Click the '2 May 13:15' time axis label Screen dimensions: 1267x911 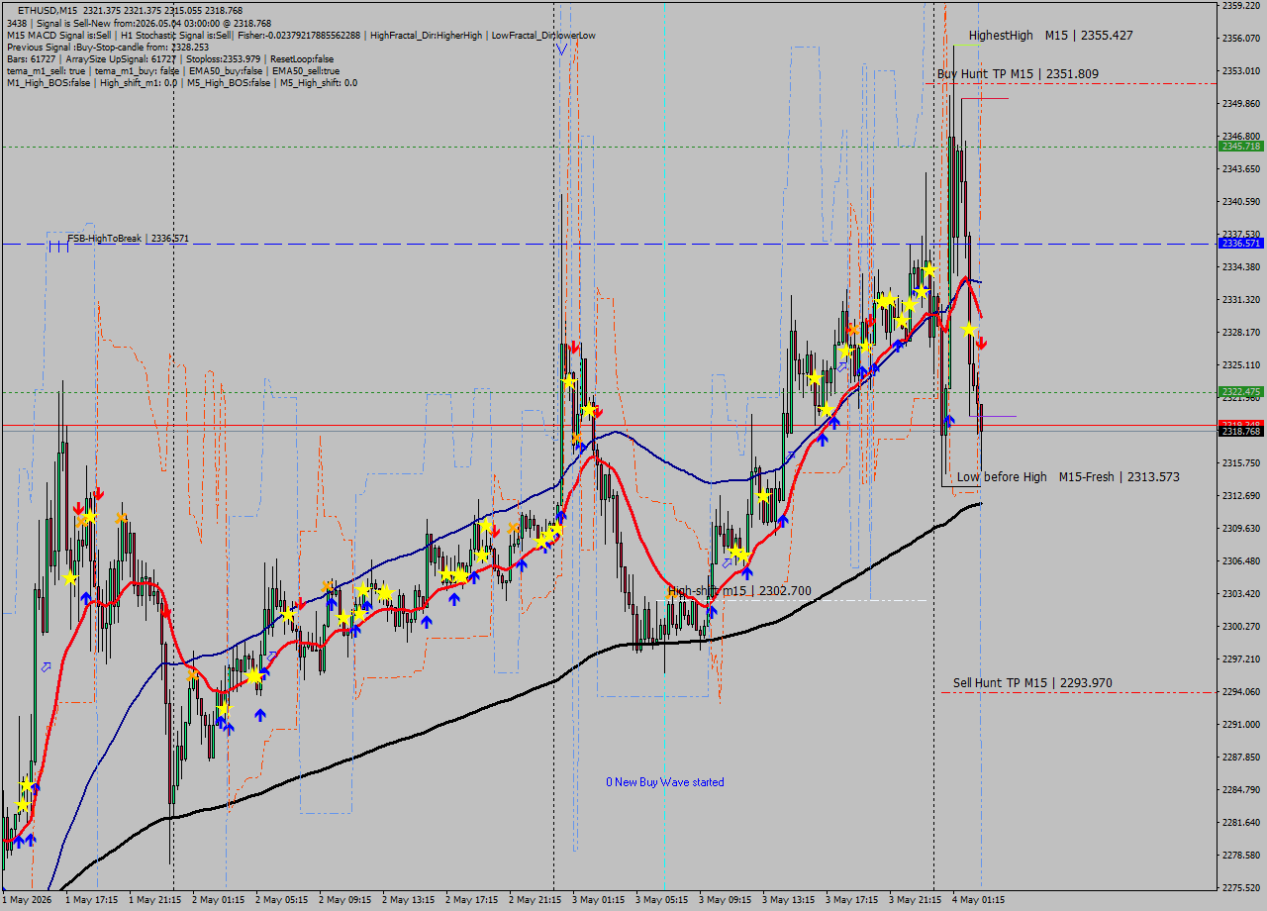(x=409, y=901)
